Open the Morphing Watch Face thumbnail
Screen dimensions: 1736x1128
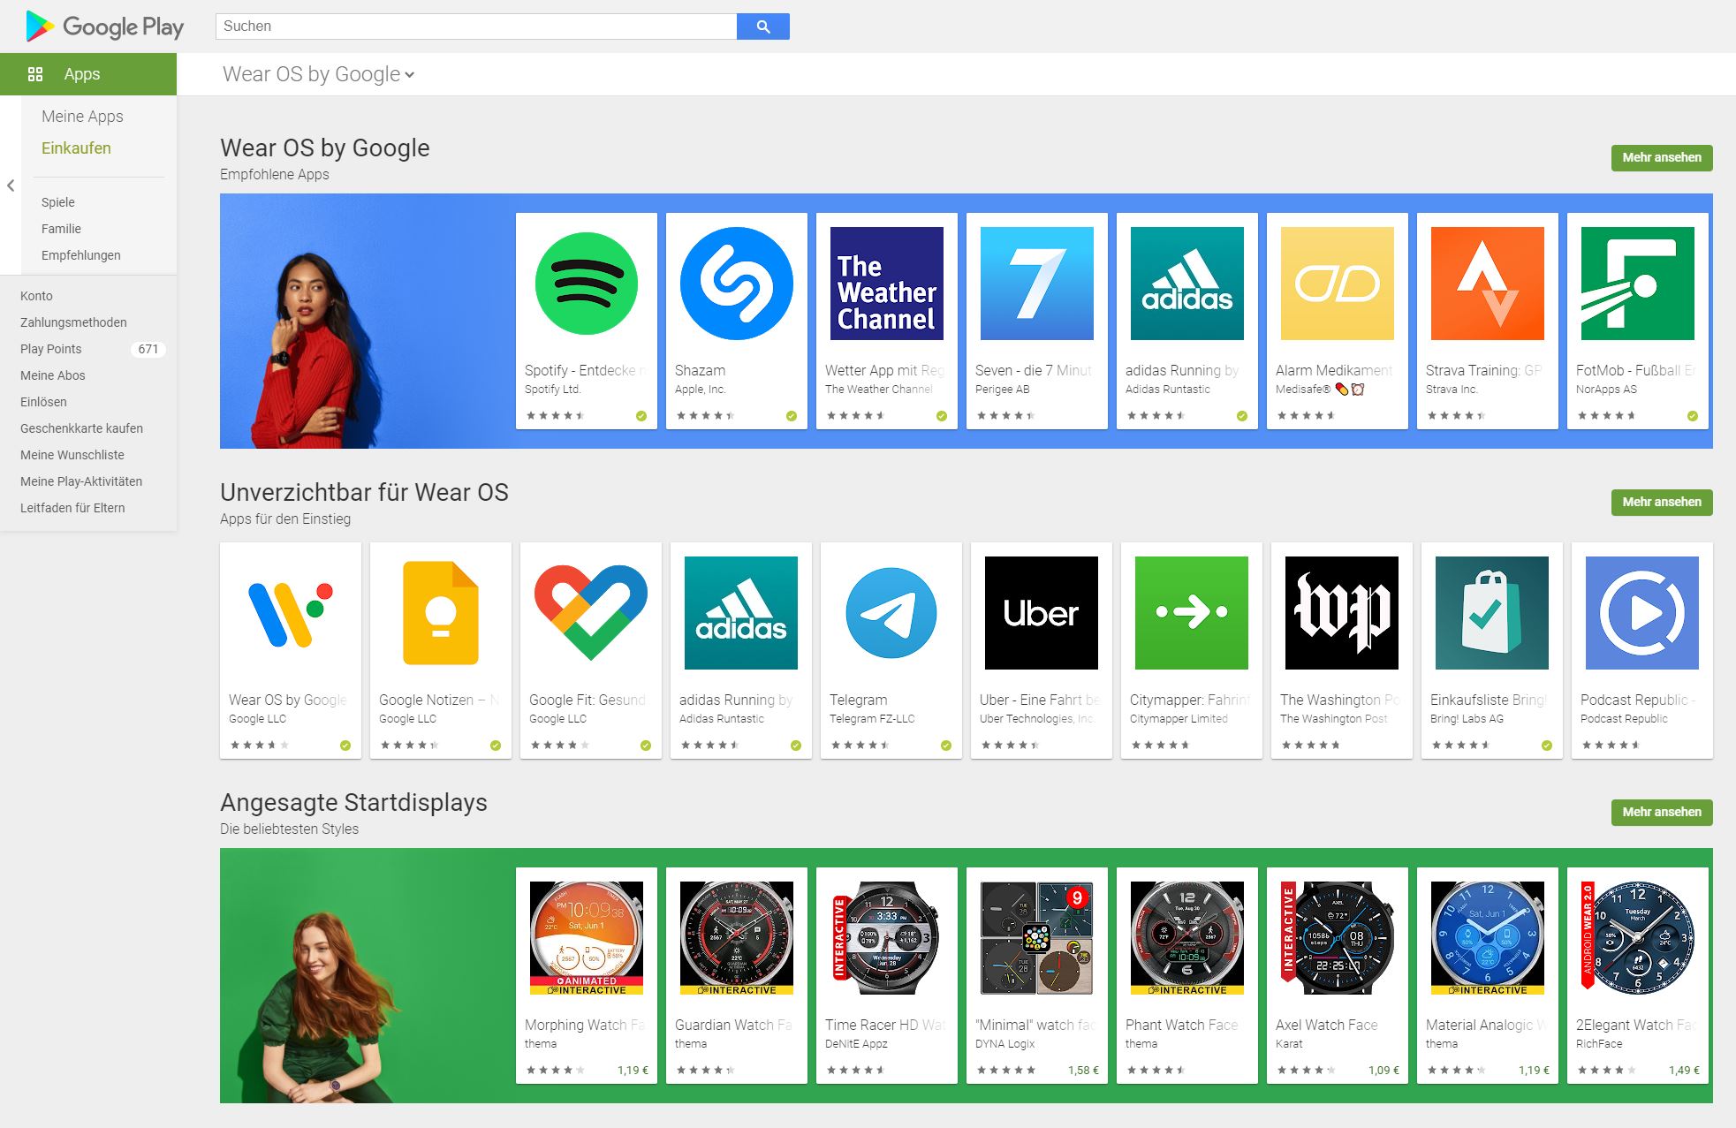(587, 938)
